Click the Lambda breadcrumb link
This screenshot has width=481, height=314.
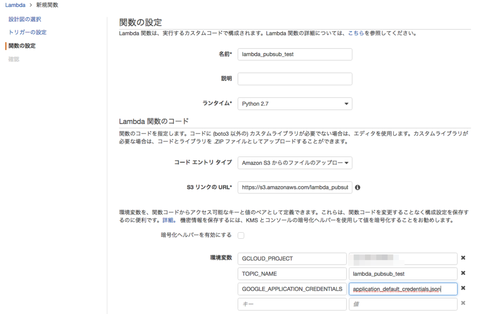[15, 5]
